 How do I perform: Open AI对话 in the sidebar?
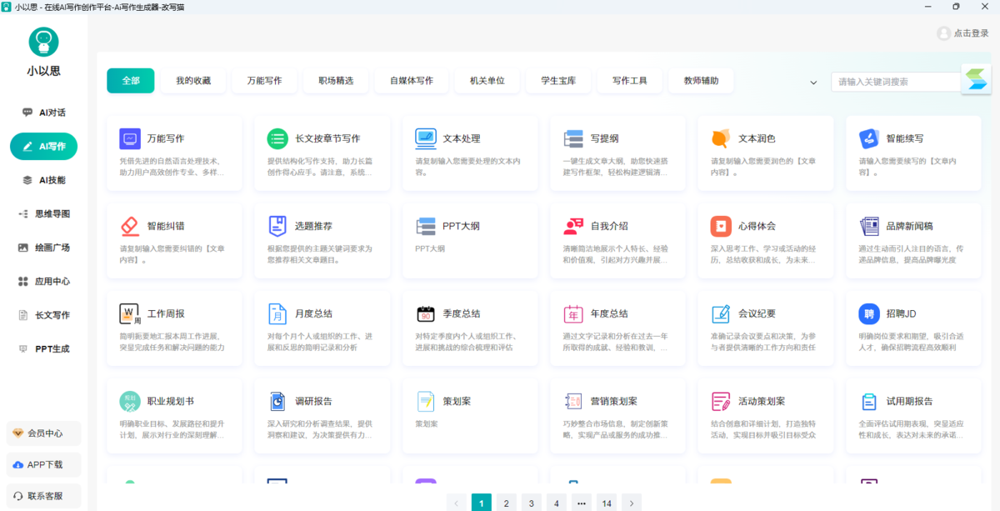click(x=44, y=113)
